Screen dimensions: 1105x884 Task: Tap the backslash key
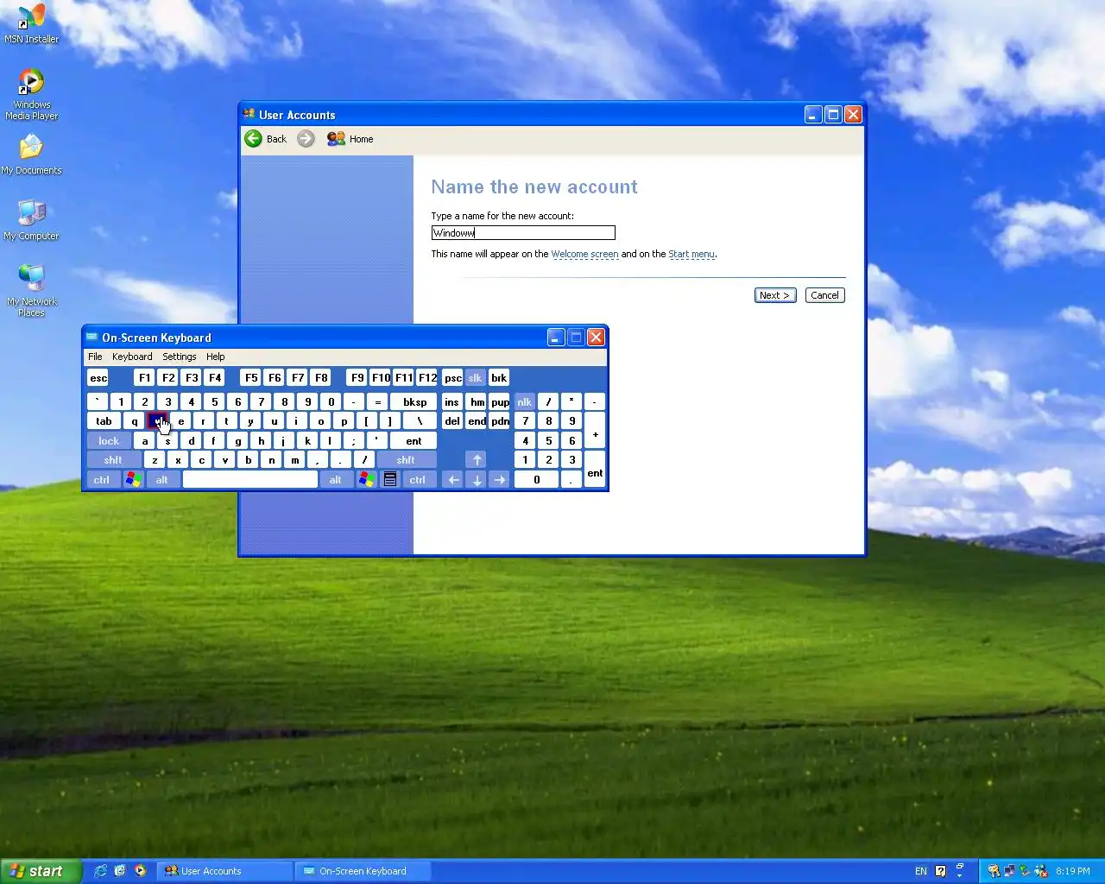click(420, 421)
